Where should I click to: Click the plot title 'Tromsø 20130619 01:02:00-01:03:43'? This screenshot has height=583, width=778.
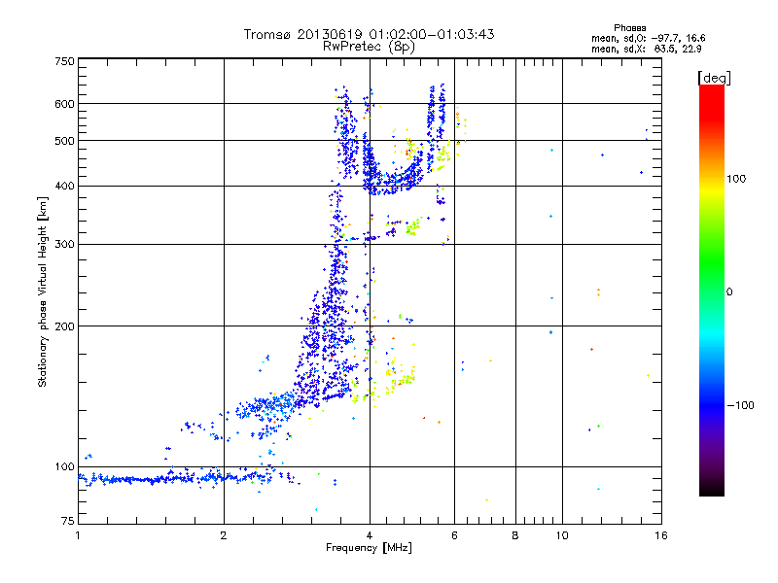click(x=369, y=34)
